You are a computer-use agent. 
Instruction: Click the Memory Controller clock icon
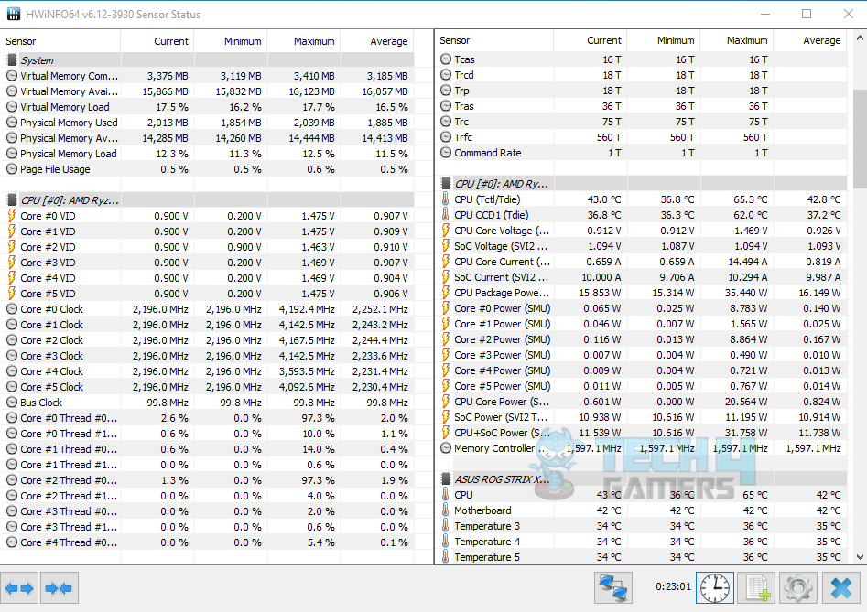[446, 448]
